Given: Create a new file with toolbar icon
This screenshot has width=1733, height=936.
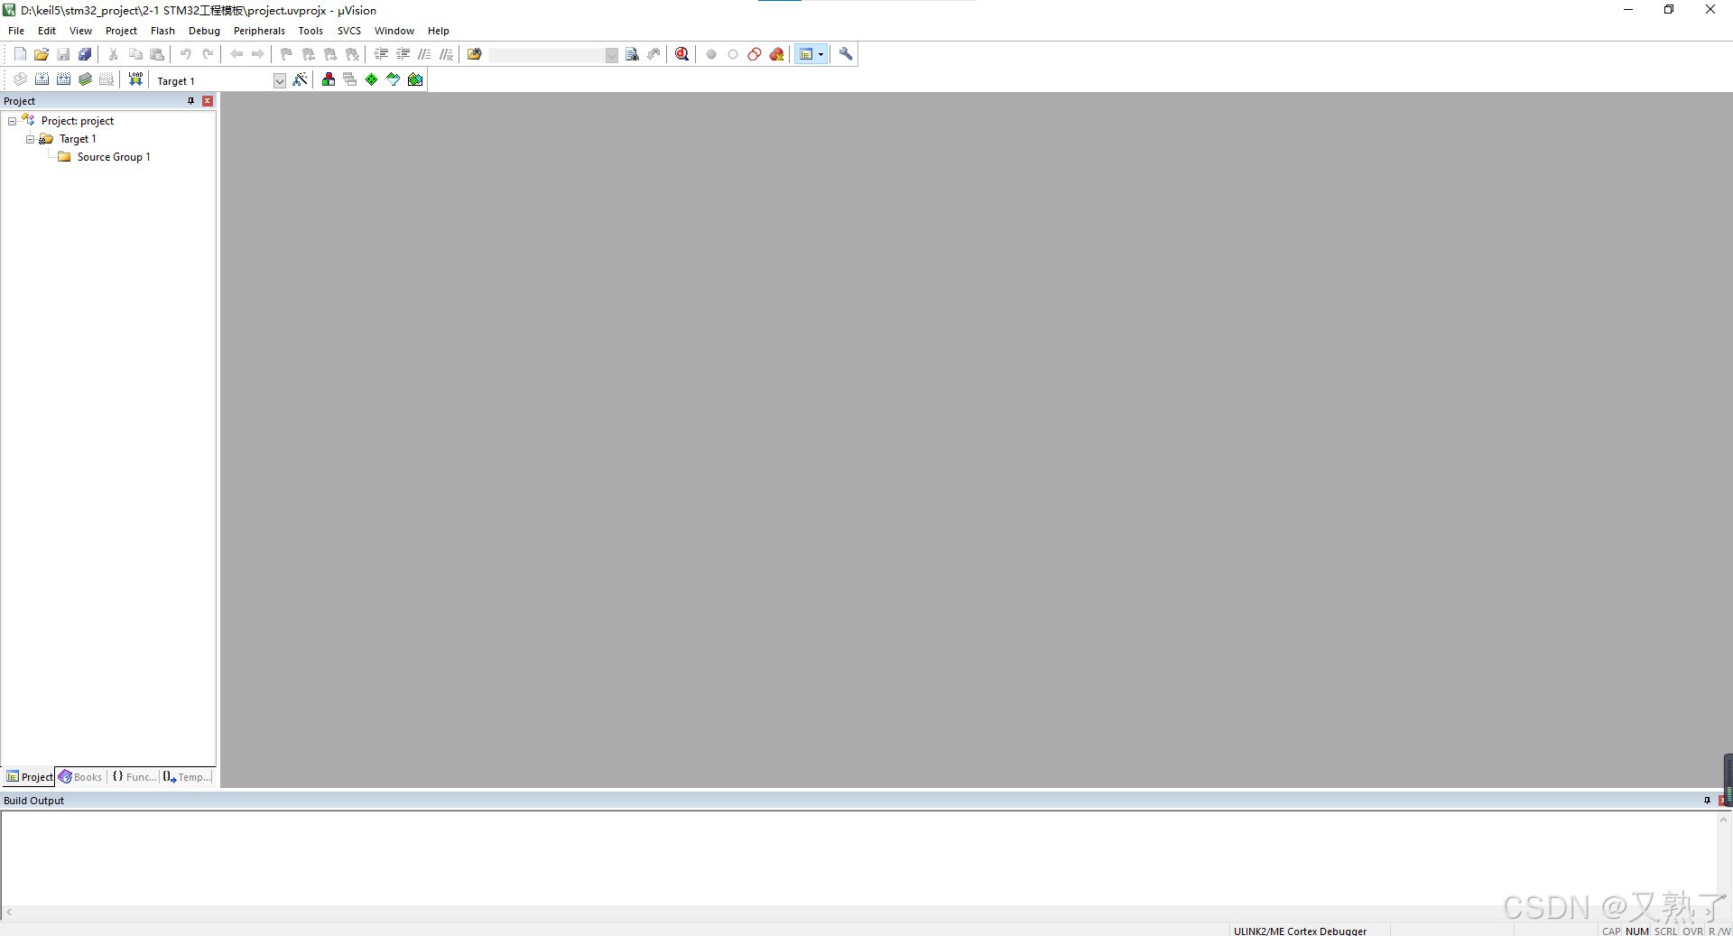Looking at the screenshot, I should pos(20,54).
